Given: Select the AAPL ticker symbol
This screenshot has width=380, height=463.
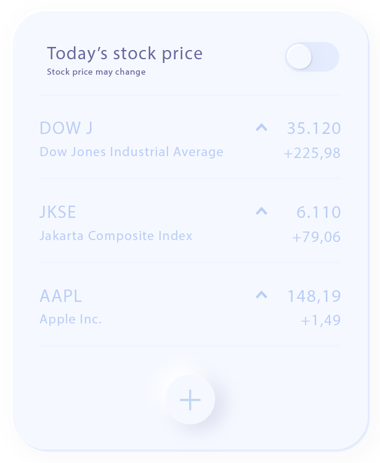Looking at the screenshot, I should 60,296.
